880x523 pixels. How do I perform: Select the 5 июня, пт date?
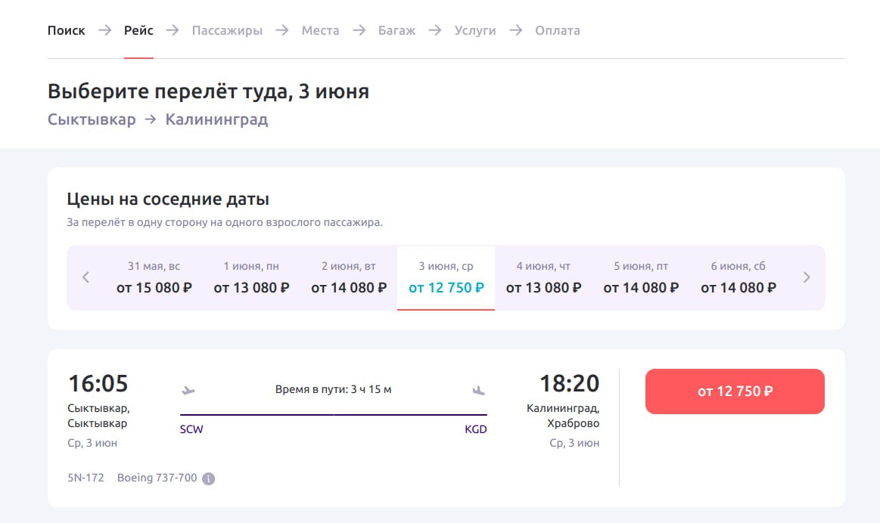click(640, 277)
